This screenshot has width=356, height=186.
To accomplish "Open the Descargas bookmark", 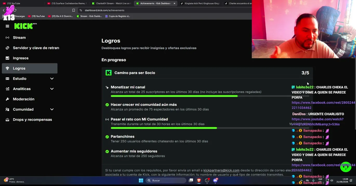I will 20,16.
